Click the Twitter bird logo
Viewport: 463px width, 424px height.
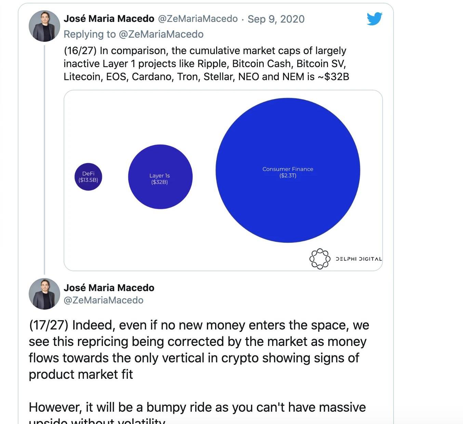click(374, 19)
